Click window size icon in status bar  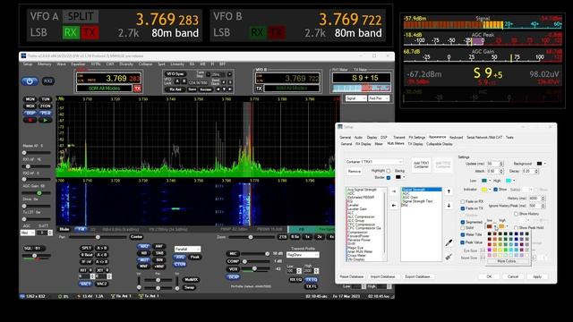[x=23, y=296]
